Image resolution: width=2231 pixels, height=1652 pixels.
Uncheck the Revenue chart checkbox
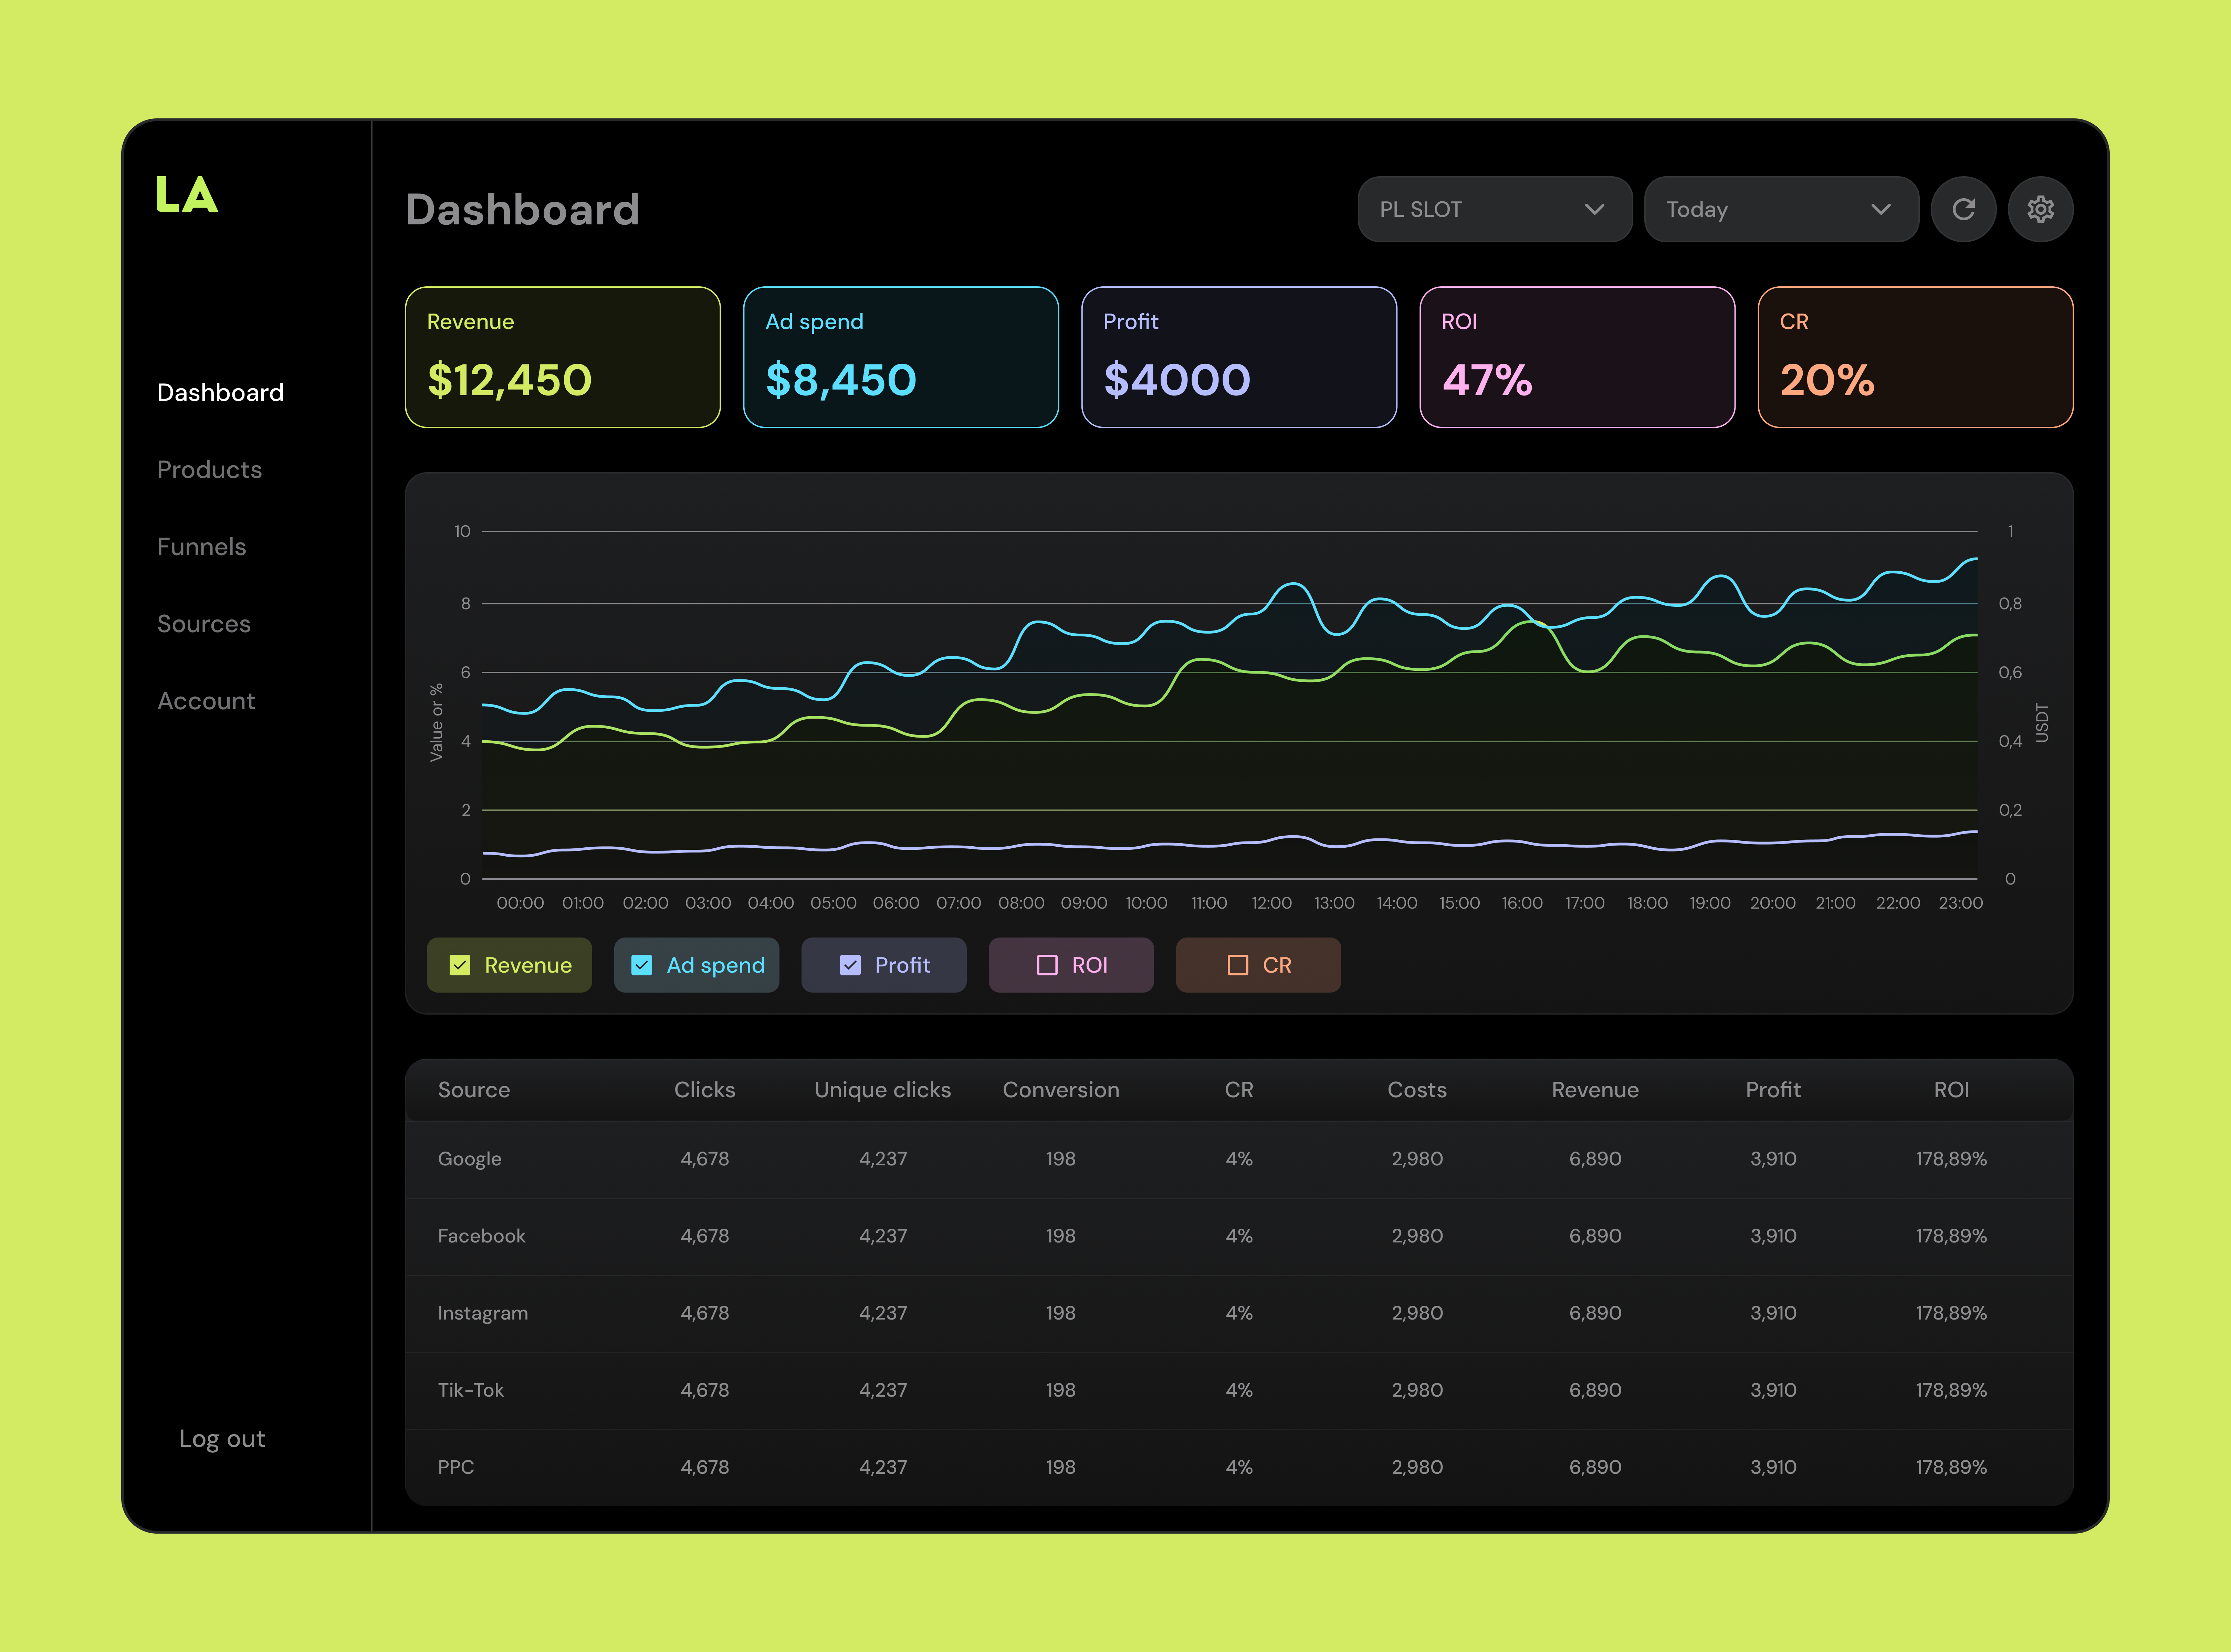[460, 965]
